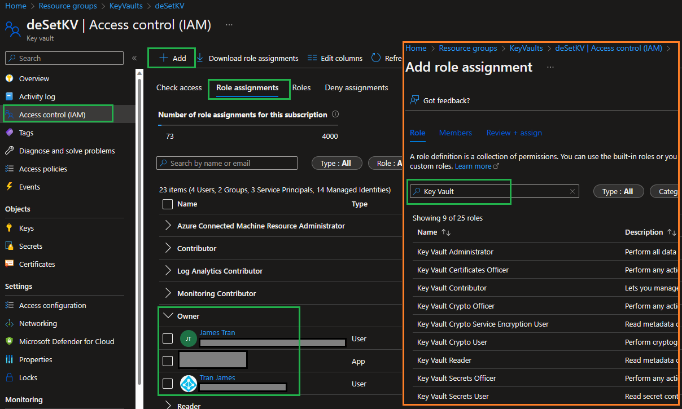The image size is (682, 409).
Task: Open Events in the sidebar
Action: [29, 187]
